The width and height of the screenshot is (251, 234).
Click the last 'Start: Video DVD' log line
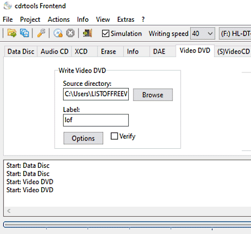point(30,190)
